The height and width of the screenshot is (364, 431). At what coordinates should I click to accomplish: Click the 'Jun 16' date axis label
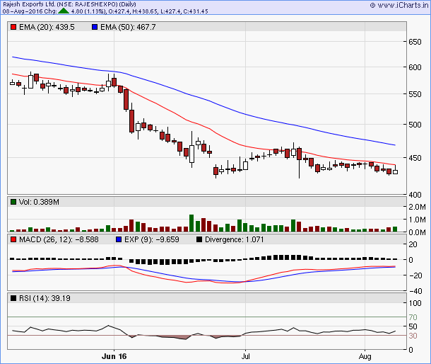click(114, 356)
